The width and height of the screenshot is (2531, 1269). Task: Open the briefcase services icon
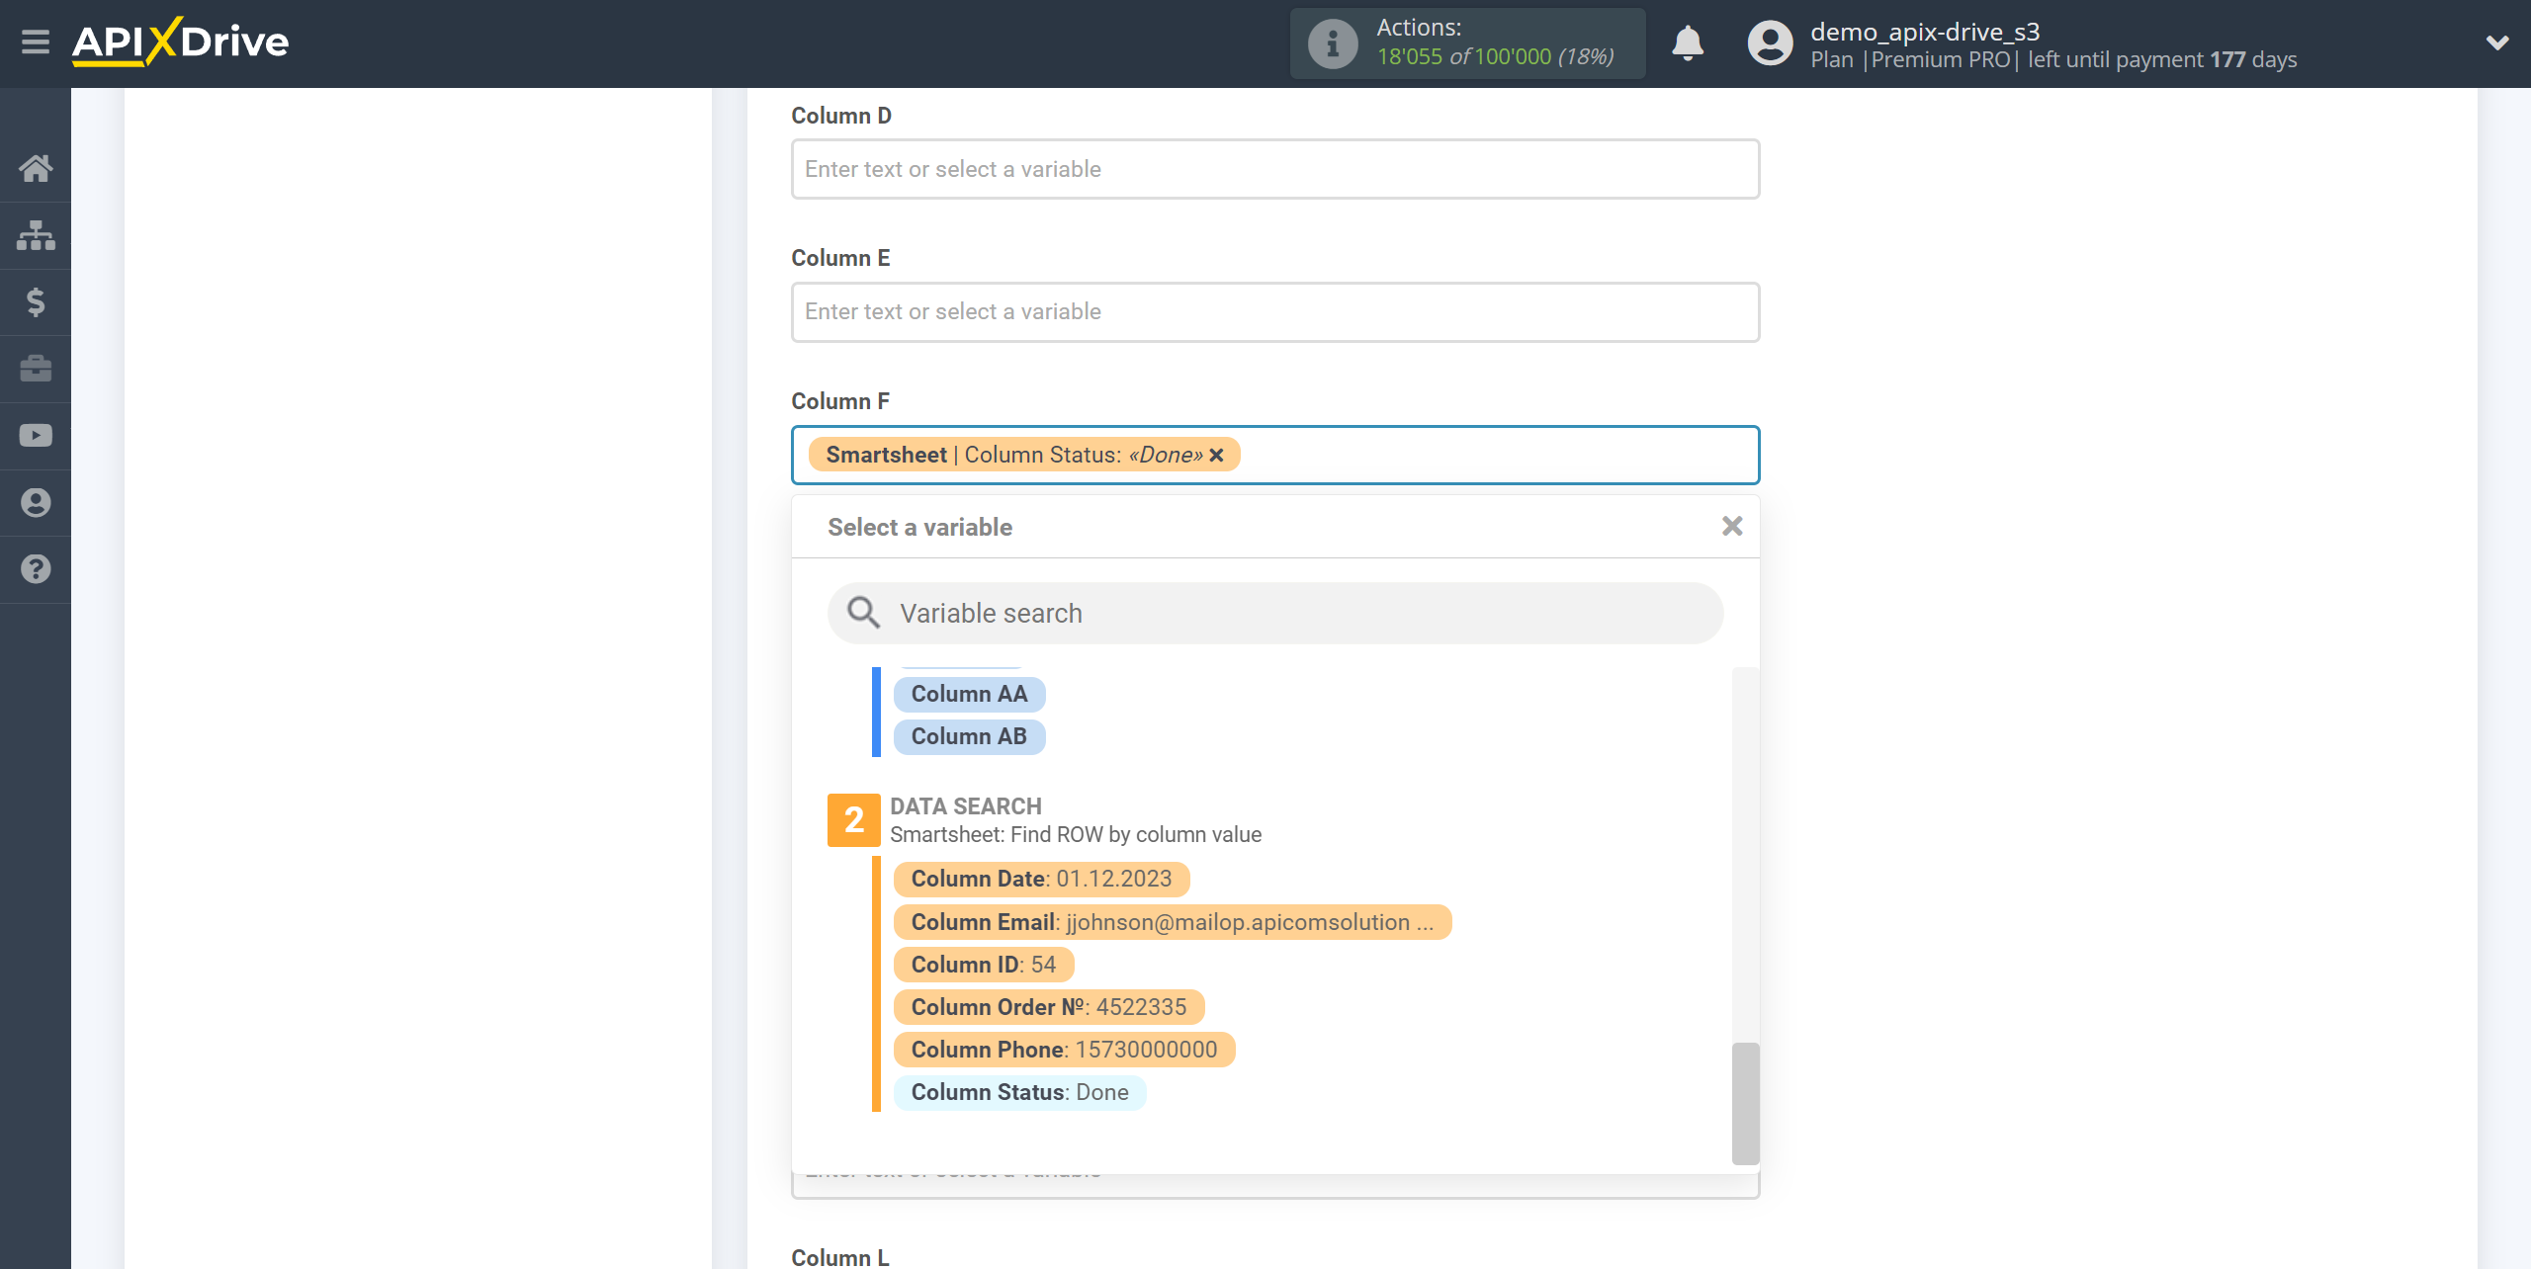click(36, 369)
